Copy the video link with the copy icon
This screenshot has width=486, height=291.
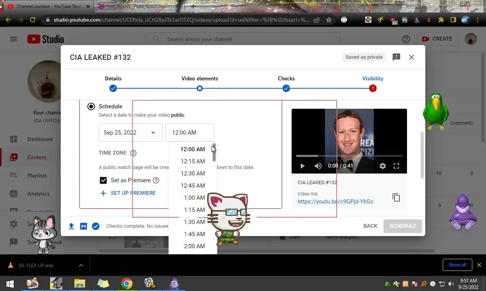tap(396, 197)
